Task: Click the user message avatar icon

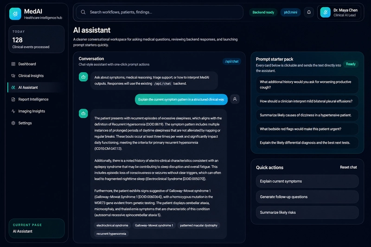Action: [235, 99]
